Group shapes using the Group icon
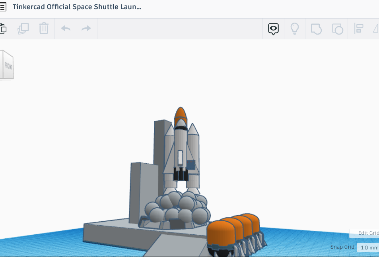This screenshot has height=257, width=379. (x=316, y=29)
